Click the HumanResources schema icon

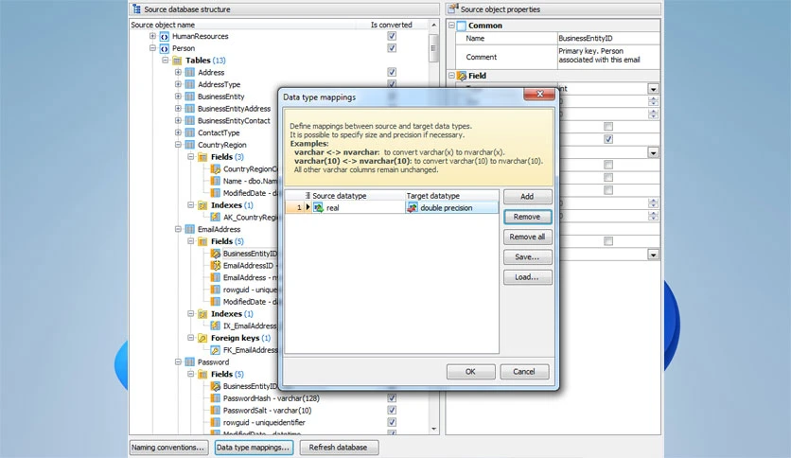click(164, 36)
